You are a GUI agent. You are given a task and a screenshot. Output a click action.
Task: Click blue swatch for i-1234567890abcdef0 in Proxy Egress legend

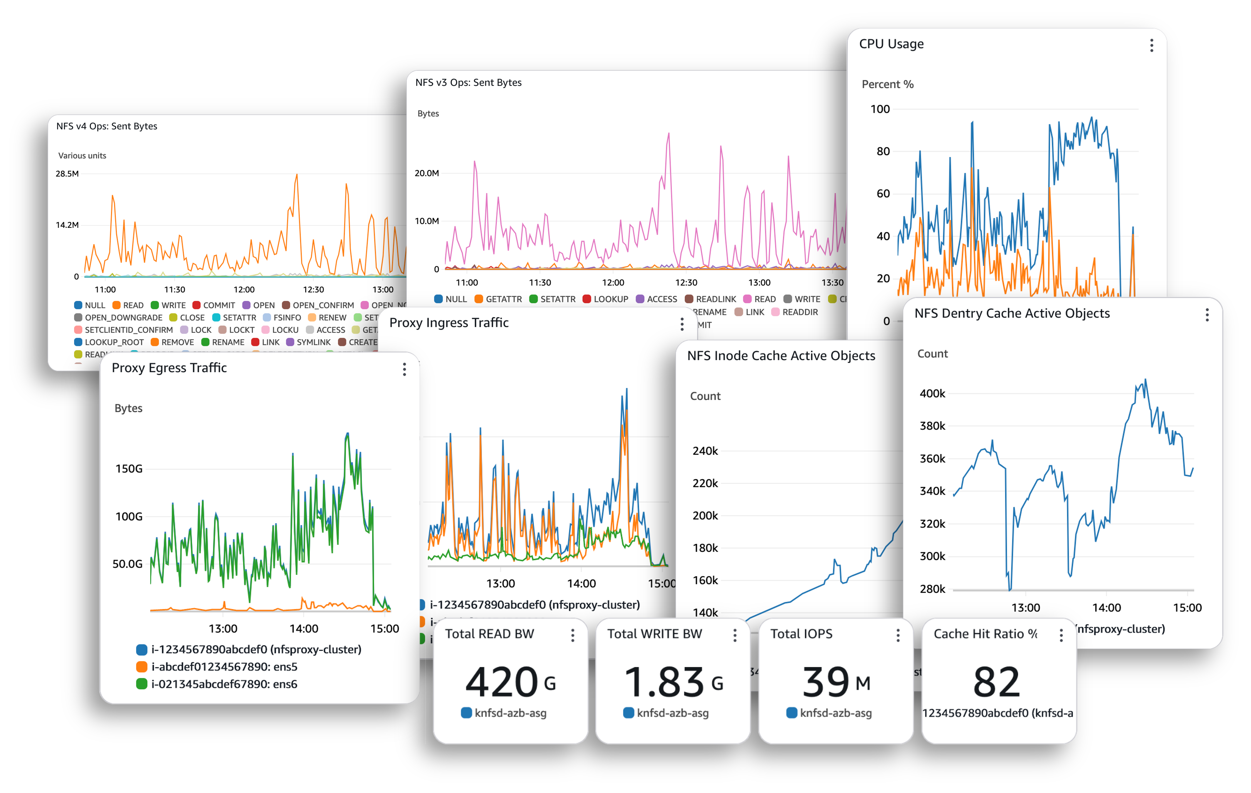[x=141, y=650]
